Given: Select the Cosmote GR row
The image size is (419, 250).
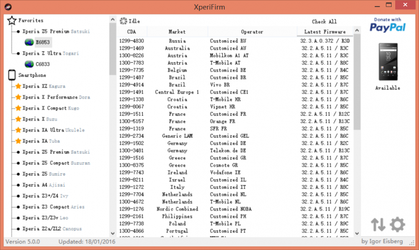Looking at the screenshot, I should point(235,165).
